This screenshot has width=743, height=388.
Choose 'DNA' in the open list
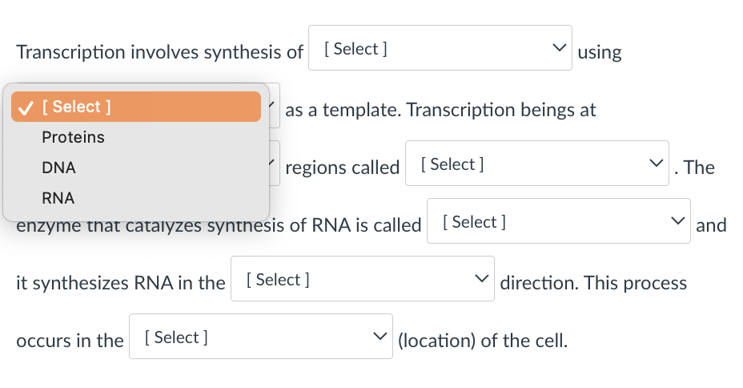pyautogui.click(x=136, y=168)
